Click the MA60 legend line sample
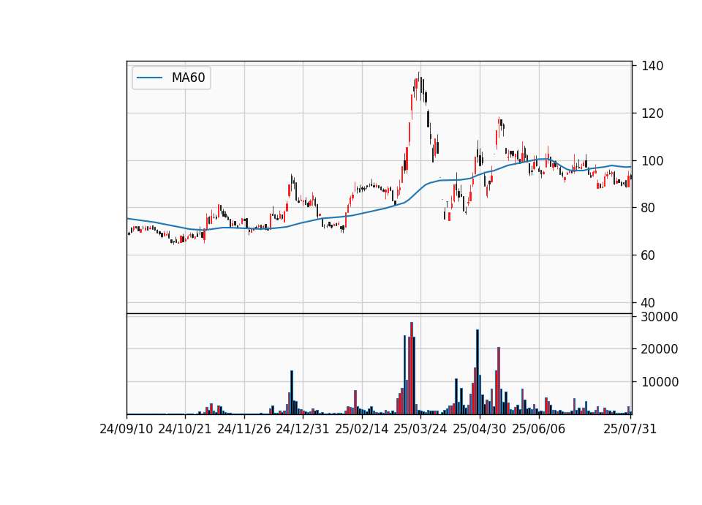The height and width of the screenshot is (505, 702). point(149,78)
